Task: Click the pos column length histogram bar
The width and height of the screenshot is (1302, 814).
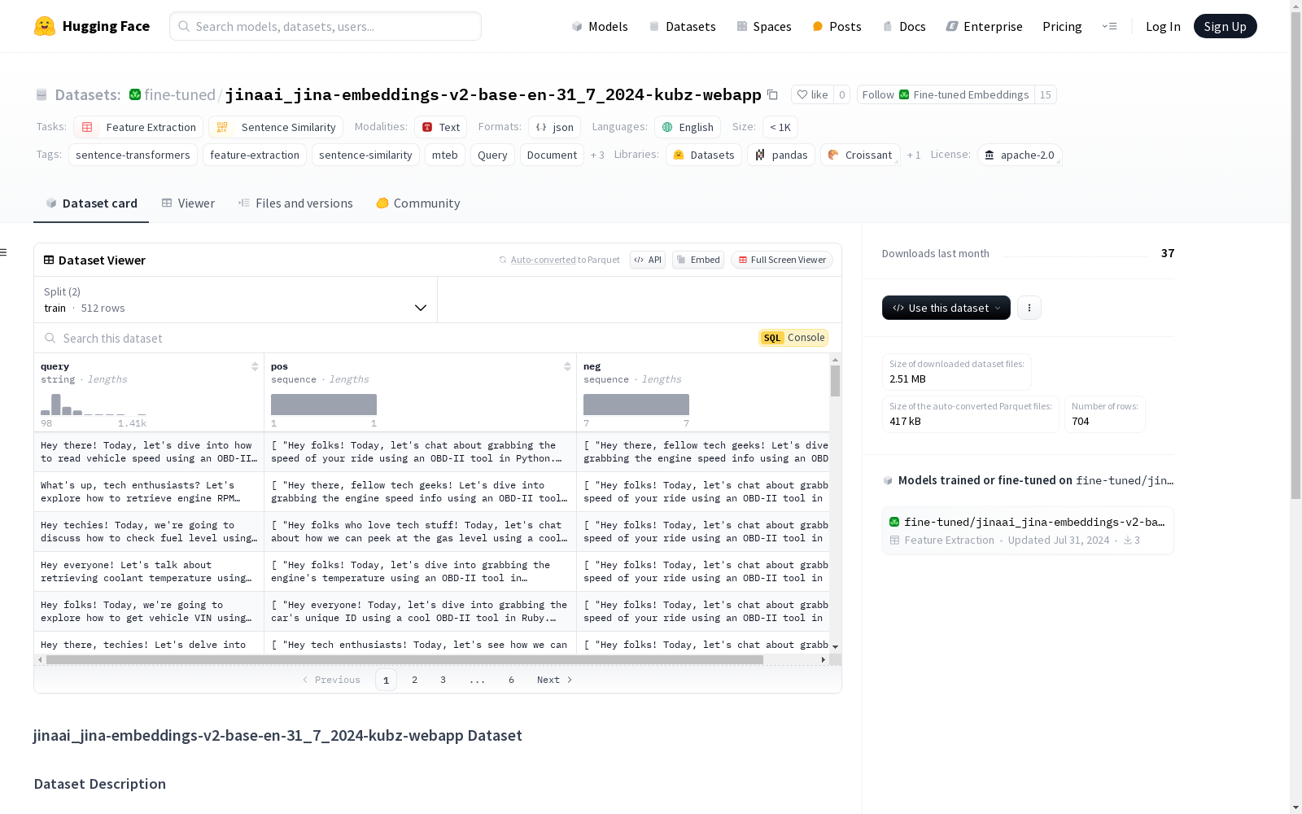Action: (x=324, y=405)
